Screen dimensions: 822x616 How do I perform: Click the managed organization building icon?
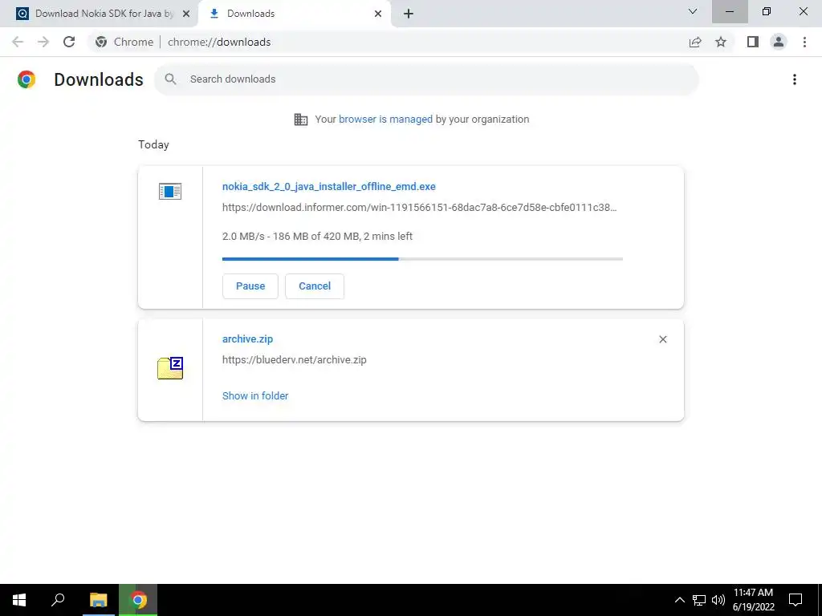301,120
